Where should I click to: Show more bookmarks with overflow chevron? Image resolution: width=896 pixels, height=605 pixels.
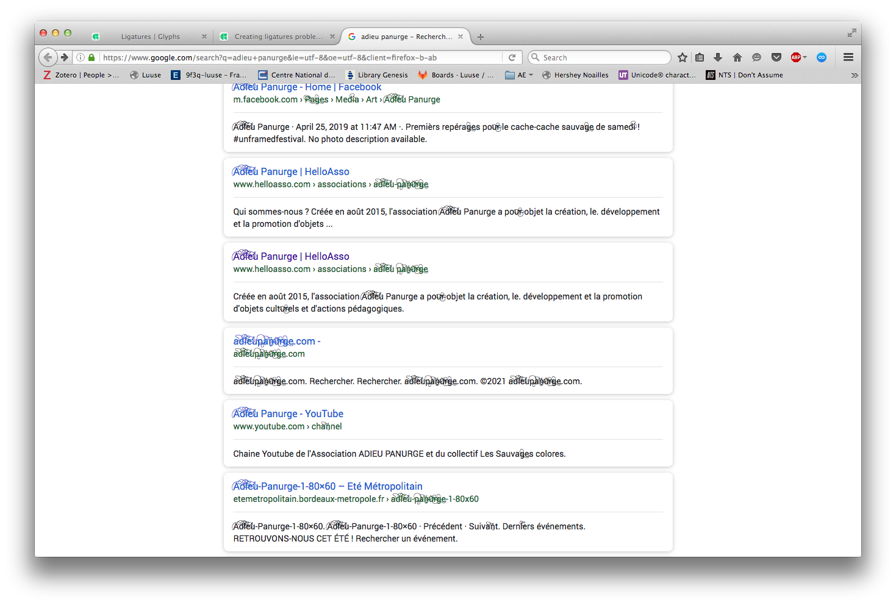[854, 75]
